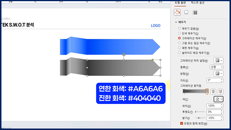The height and width of the screenshot is (130, 231).
Task: Click the LOGO text on slide
Action: tap(156, 25)
